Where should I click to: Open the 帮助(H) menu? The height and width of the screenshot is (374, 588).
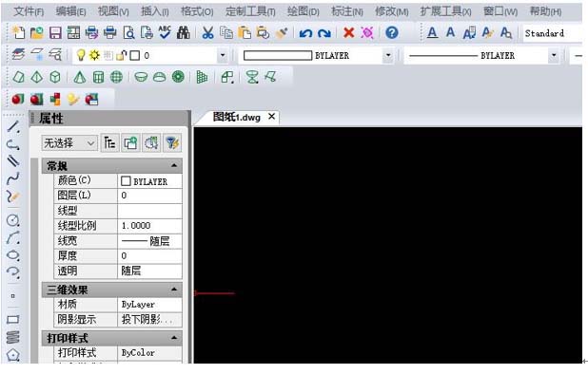click(545, 11)
